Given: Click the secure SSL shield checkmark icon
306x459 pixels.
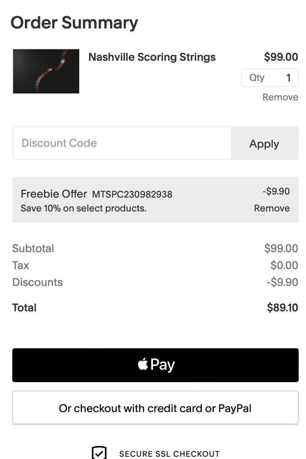Looking at the screenshot, I should [x=99, y=453].
